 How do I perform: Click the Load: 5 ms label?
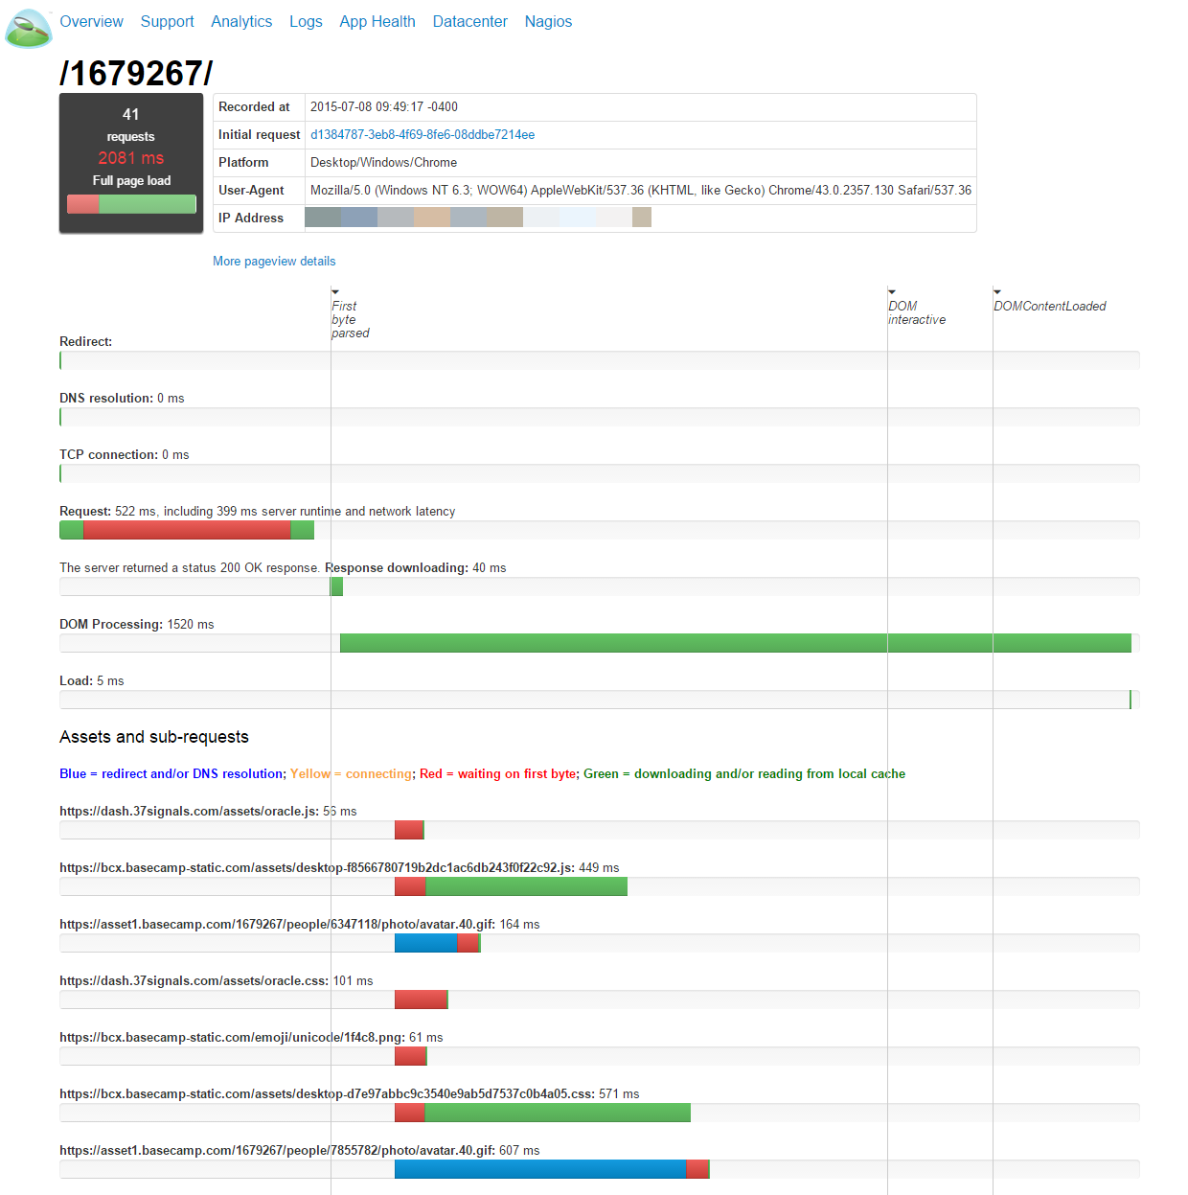point(92,681)
